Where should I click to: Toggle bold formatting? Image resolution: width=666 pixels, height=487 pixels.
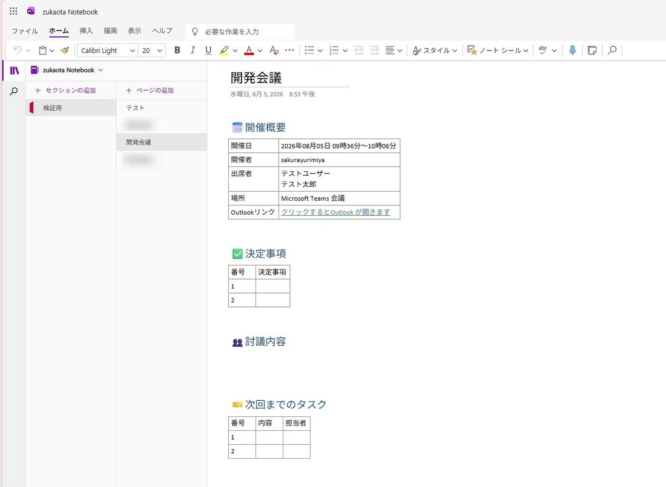point(177,50)
